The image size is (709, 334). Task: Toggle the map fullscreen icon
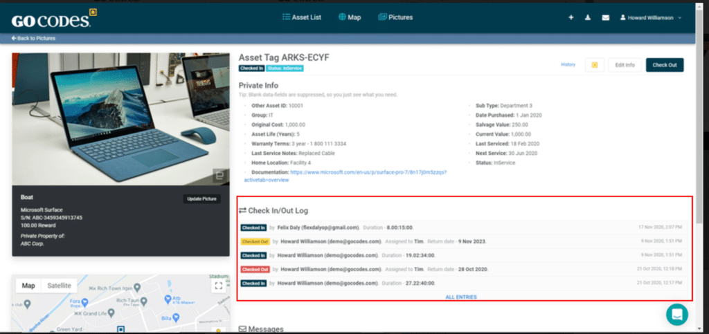(219, 286)
